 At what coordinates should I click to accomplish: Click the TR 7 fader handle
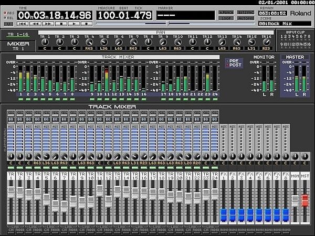pos(64,206)
